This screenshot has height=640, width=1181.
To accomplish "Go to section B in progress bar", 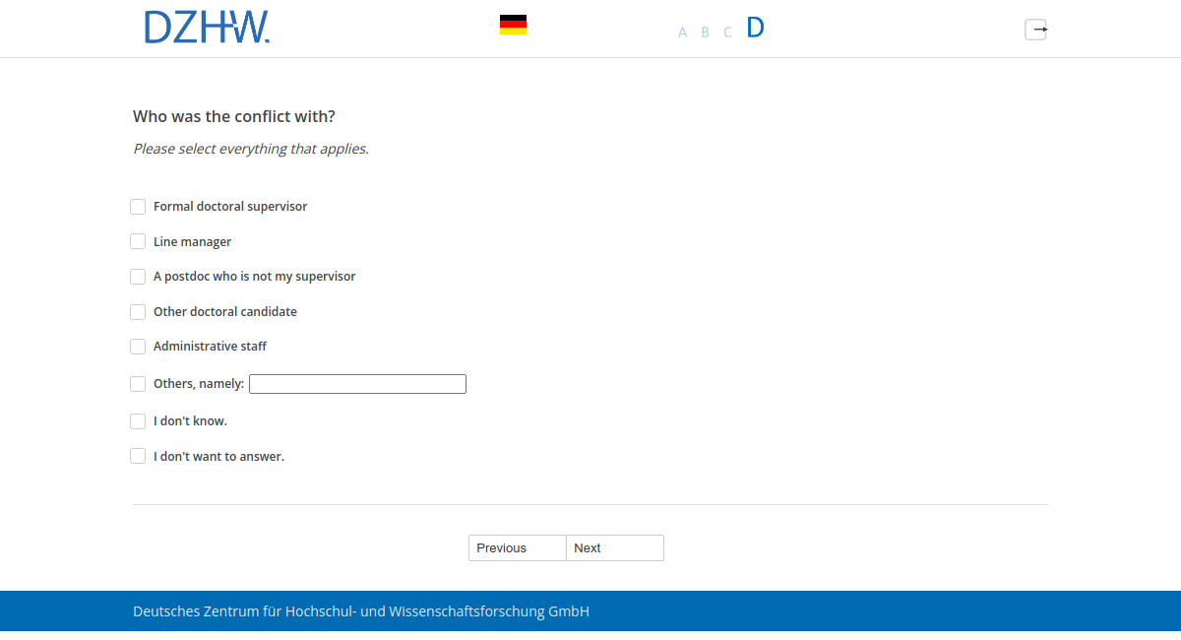I will coord(705,32).
